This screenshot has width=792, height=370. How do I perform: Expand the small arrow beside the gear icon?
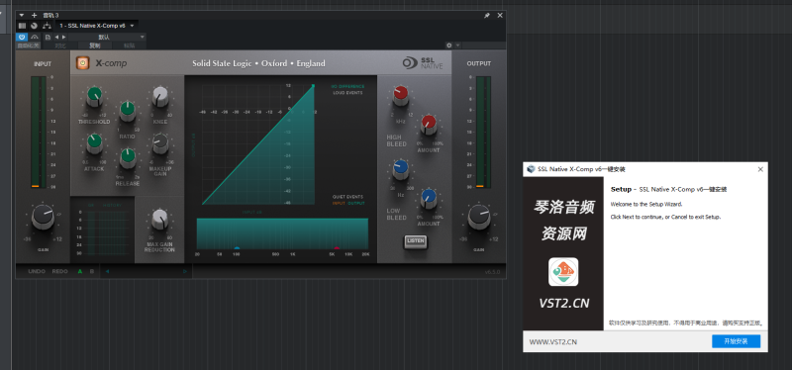458,46
